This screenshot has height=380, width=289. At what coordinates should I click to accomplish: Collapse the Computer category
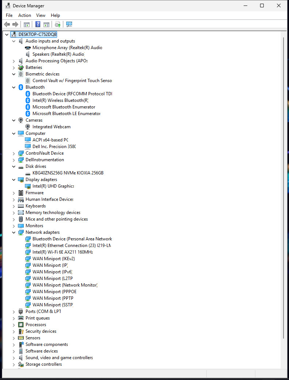14,133
